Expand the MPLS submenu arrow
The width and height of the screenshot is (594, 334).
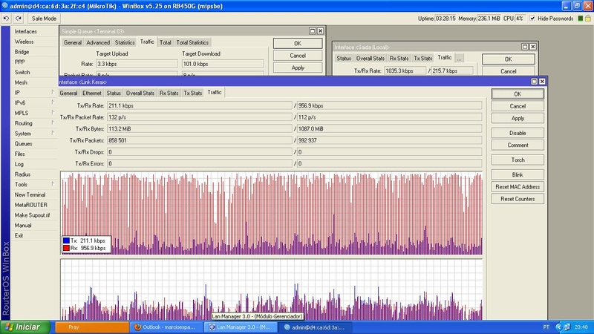point(53,113)
